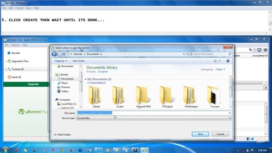Click the search magnifier in Search Documents box
This screenshot has height=153, width=272.
[x=230, y=54]
